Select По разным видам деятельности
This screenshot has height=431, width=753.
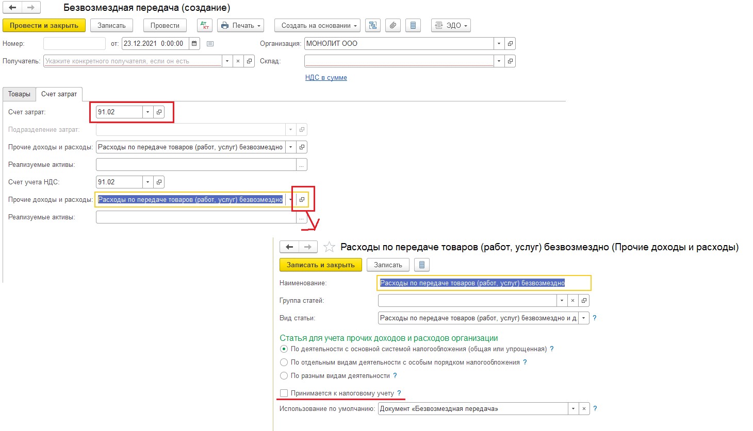[284, 375]
